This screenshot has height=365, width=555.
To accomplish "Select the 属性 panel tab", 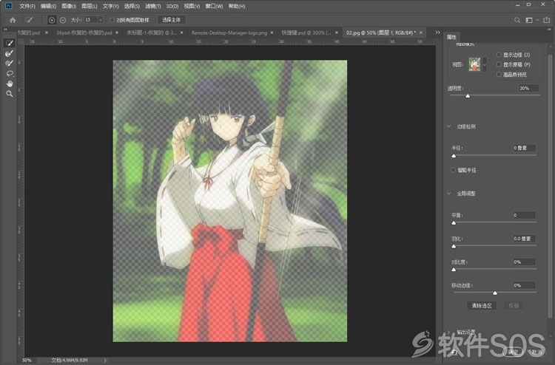I will (x=451, y=37).
